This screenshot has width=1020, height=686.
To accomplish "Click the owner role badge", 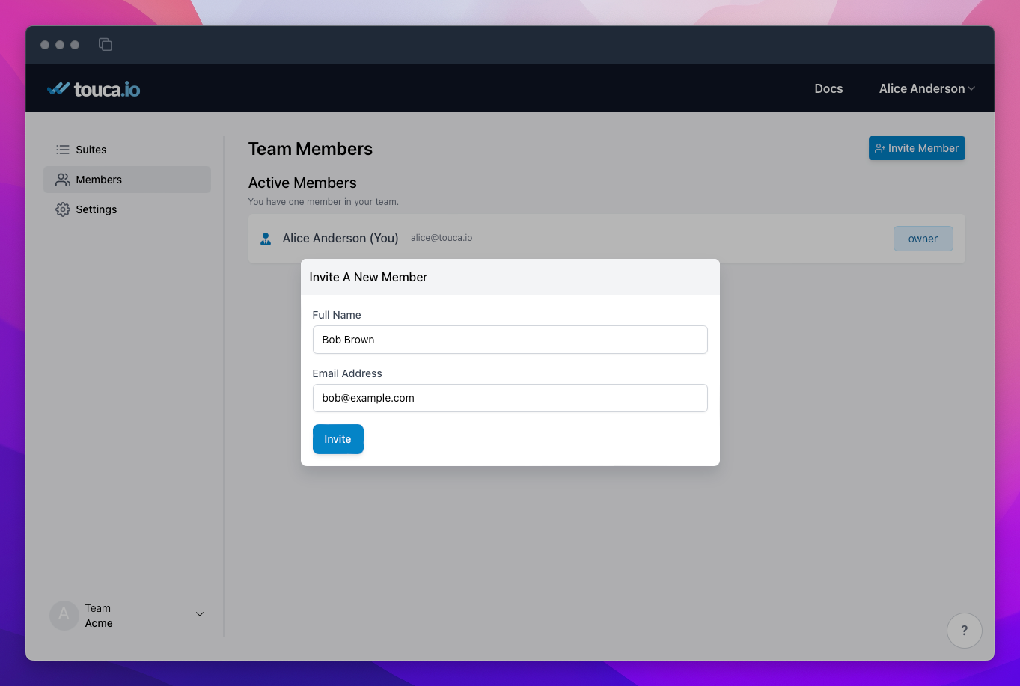I will pyautogui.click(x=923, y=239).
